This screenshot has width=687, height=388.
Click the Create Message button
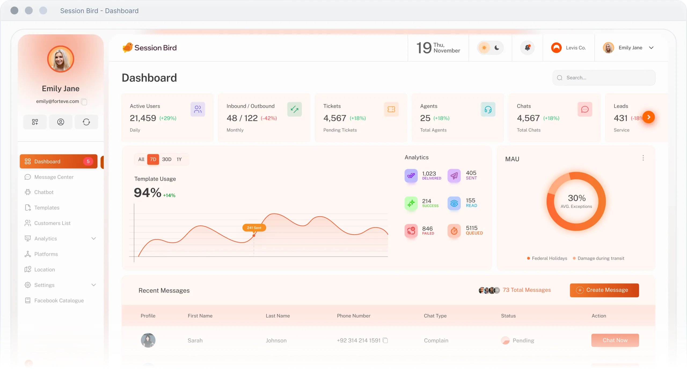coord(604,290)
